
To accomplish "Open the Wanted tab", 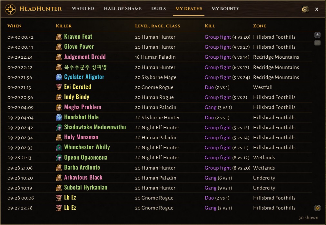I will click(x=83, y=8).
